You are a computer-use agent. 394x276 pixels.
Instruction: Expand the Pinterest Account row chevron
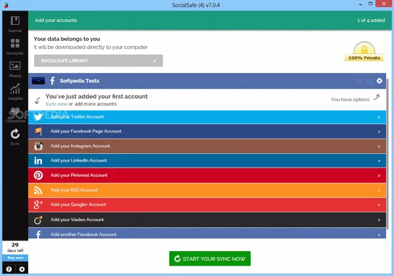click(379, 175)
